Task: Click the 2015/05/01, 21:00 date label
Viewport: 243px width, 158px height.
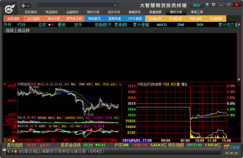Action: 137,141
